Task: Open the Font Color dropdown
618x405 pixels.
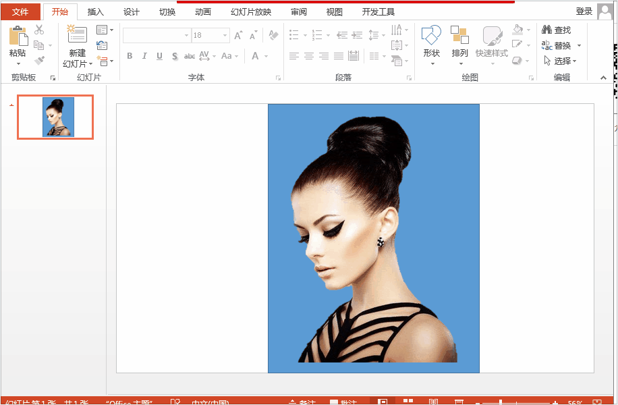Action: [x=266, y=57]
